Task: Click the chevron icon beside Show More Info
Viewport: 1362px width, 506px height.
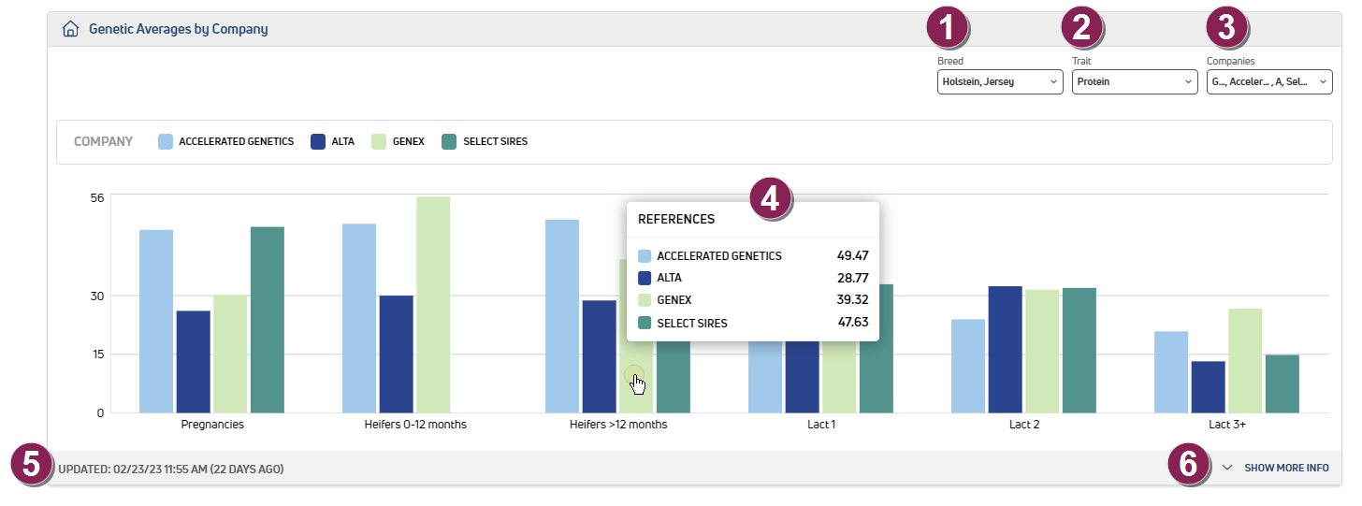Action: [x=1227, y=468]
